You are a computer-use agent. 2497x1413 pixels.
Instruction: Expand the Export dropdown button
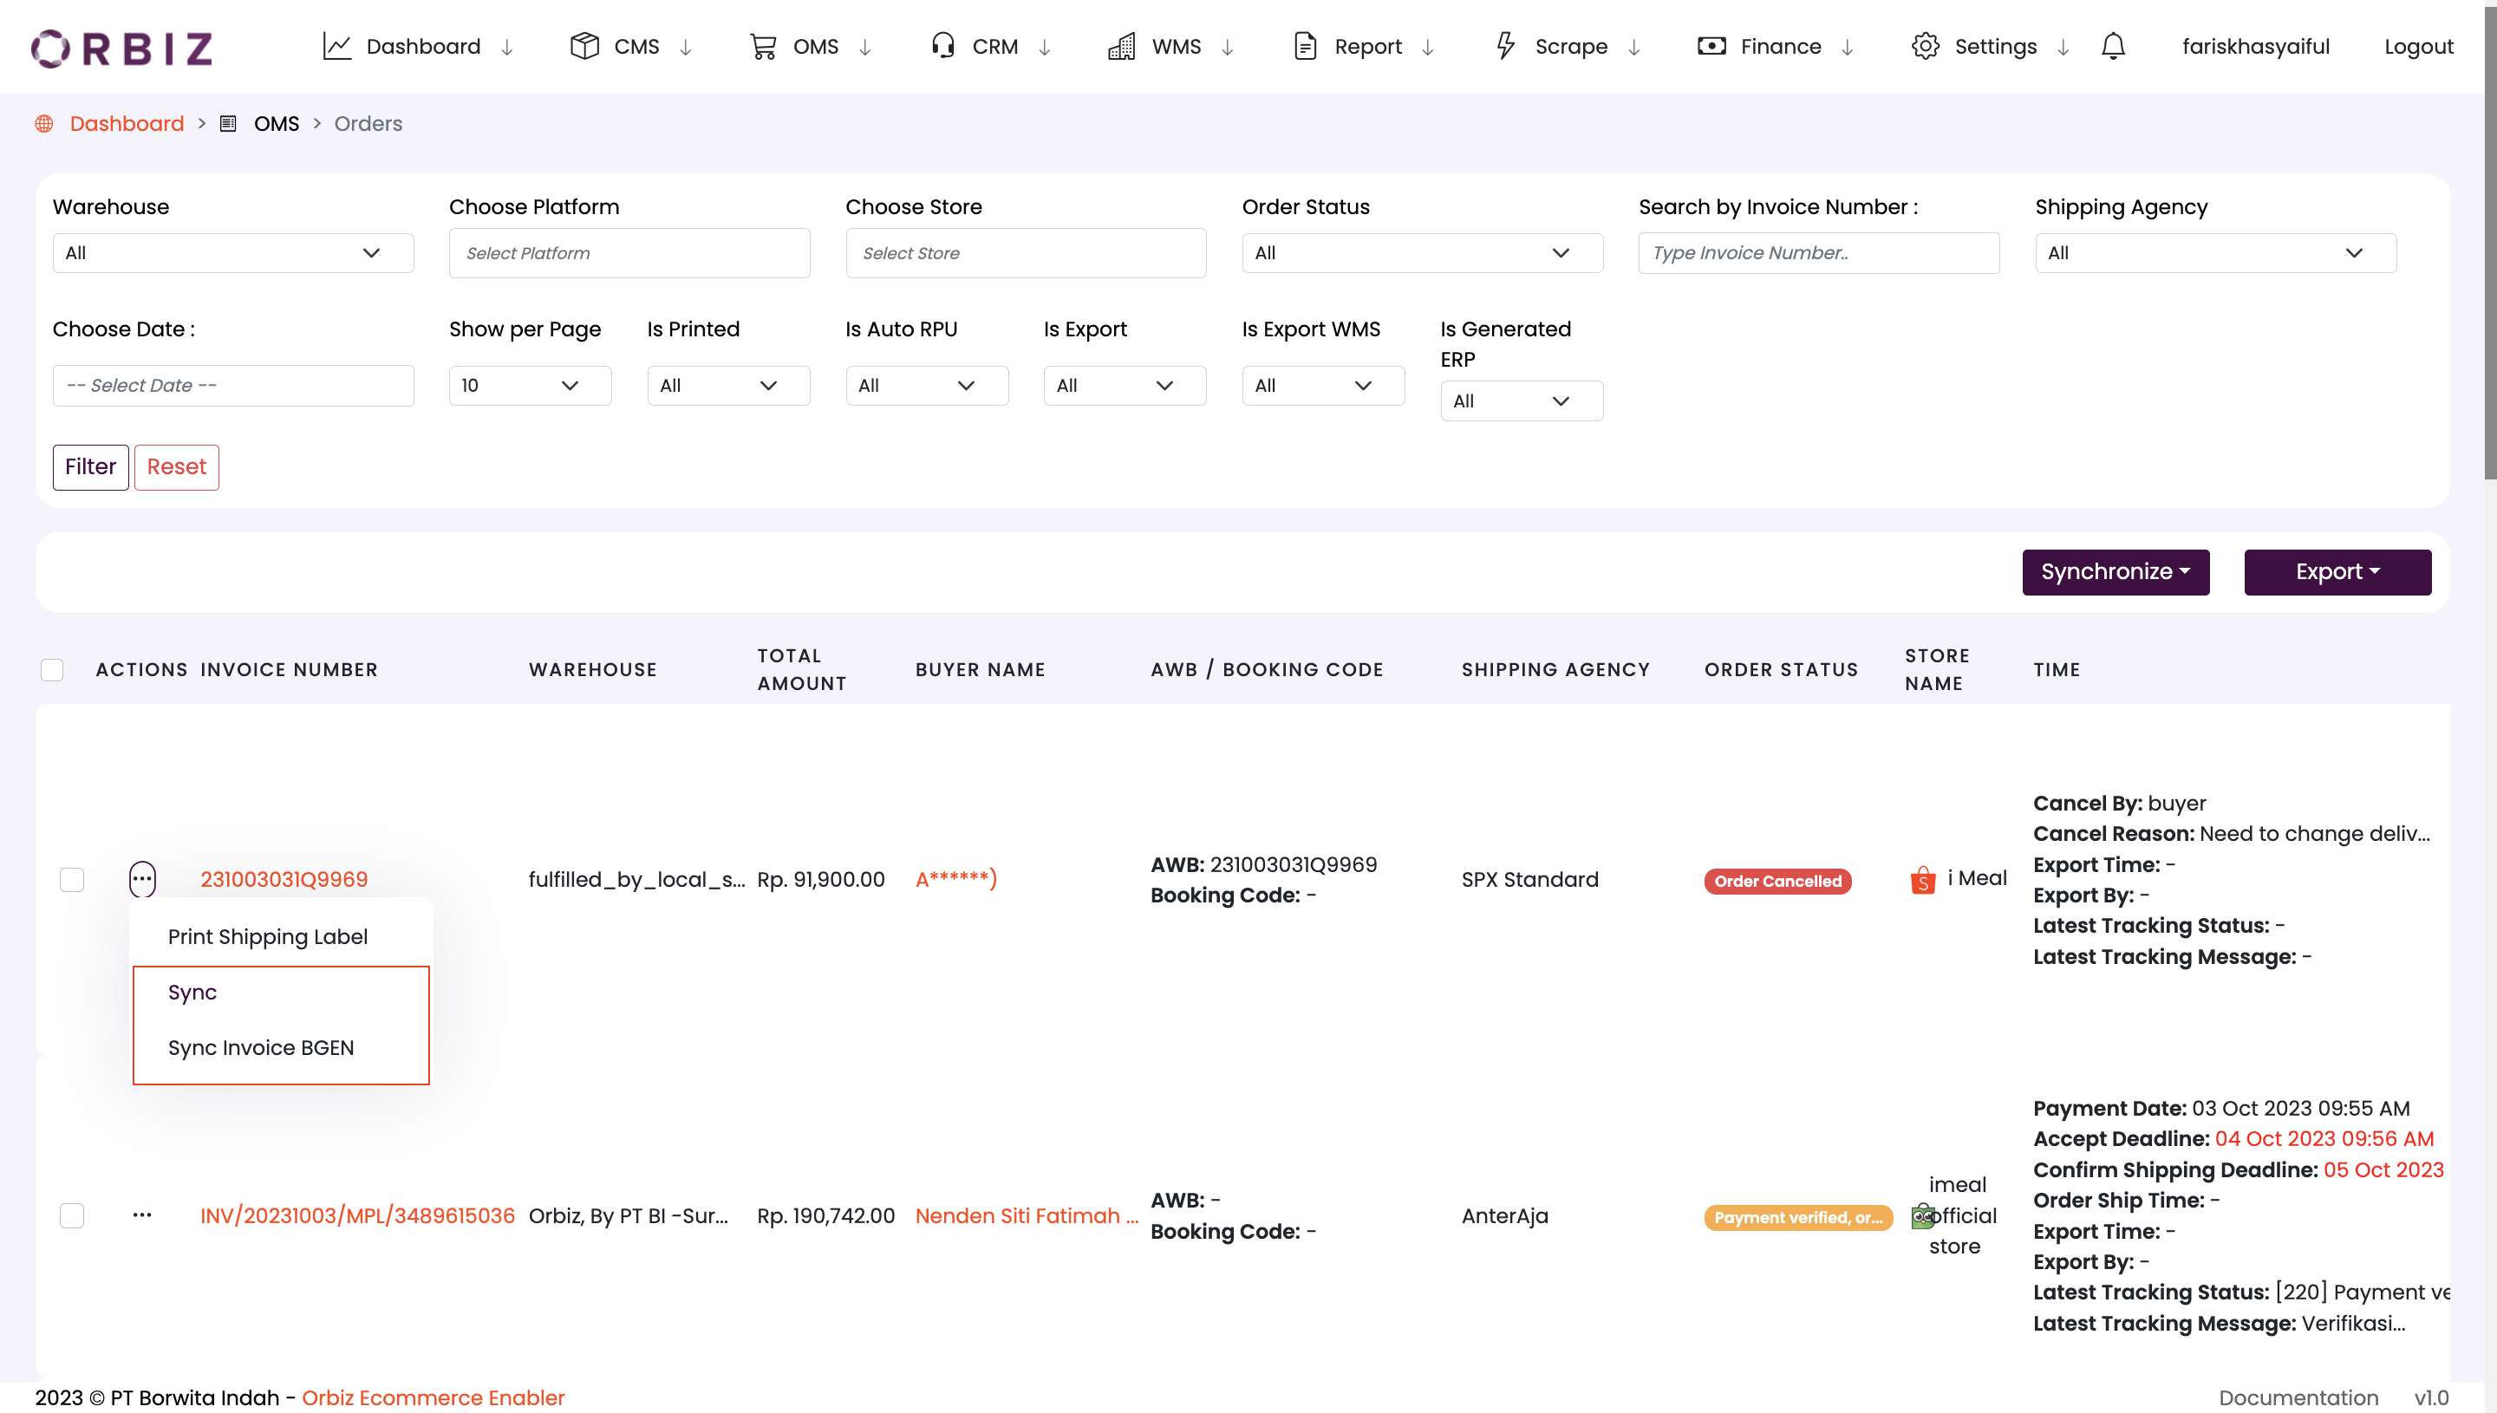point(2337,573)
